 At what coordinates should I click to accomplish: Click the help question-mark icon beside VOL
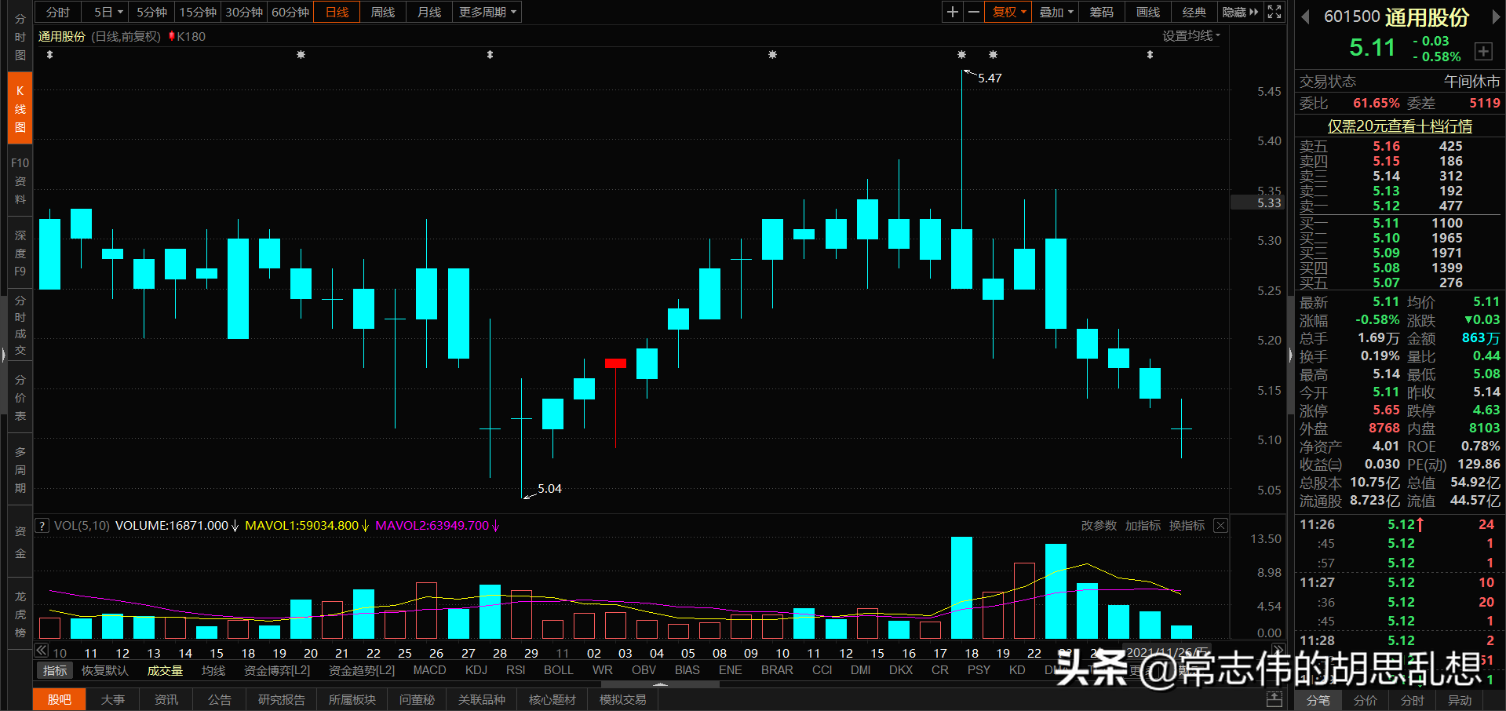point(41,525)
